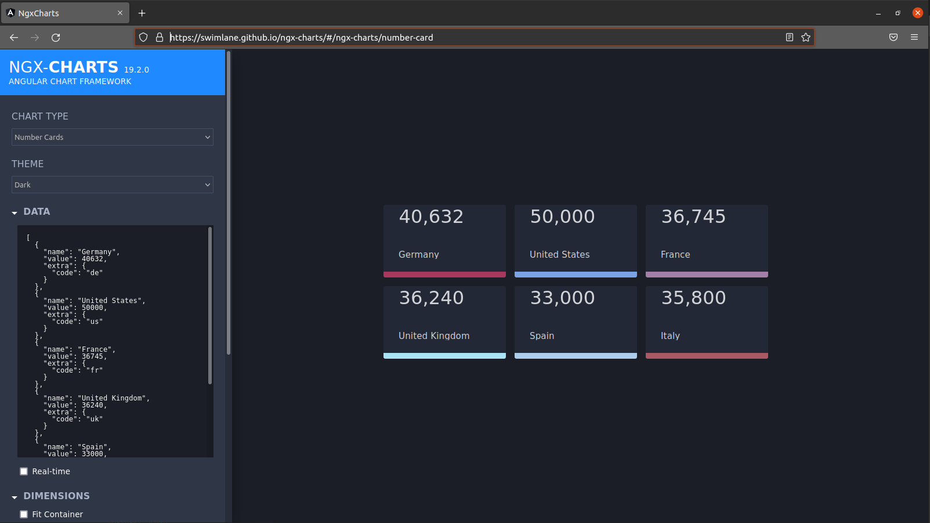Click the padlock security icon in address bar
Viewport: 930px width, 523px height.
click(x=160, y=37)
